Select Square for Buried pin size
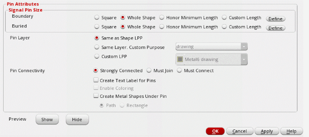 pos(97,27)
